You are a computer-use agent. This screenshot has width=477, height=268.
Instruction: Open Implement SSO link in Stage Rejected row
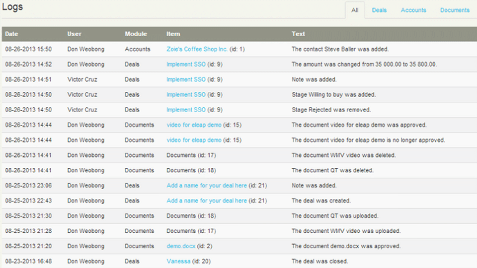pyautogui.click(x=186, y=110)
